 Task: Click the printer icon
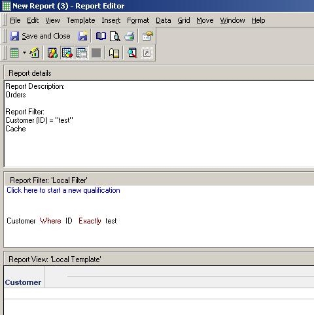[x=130, y=36]
